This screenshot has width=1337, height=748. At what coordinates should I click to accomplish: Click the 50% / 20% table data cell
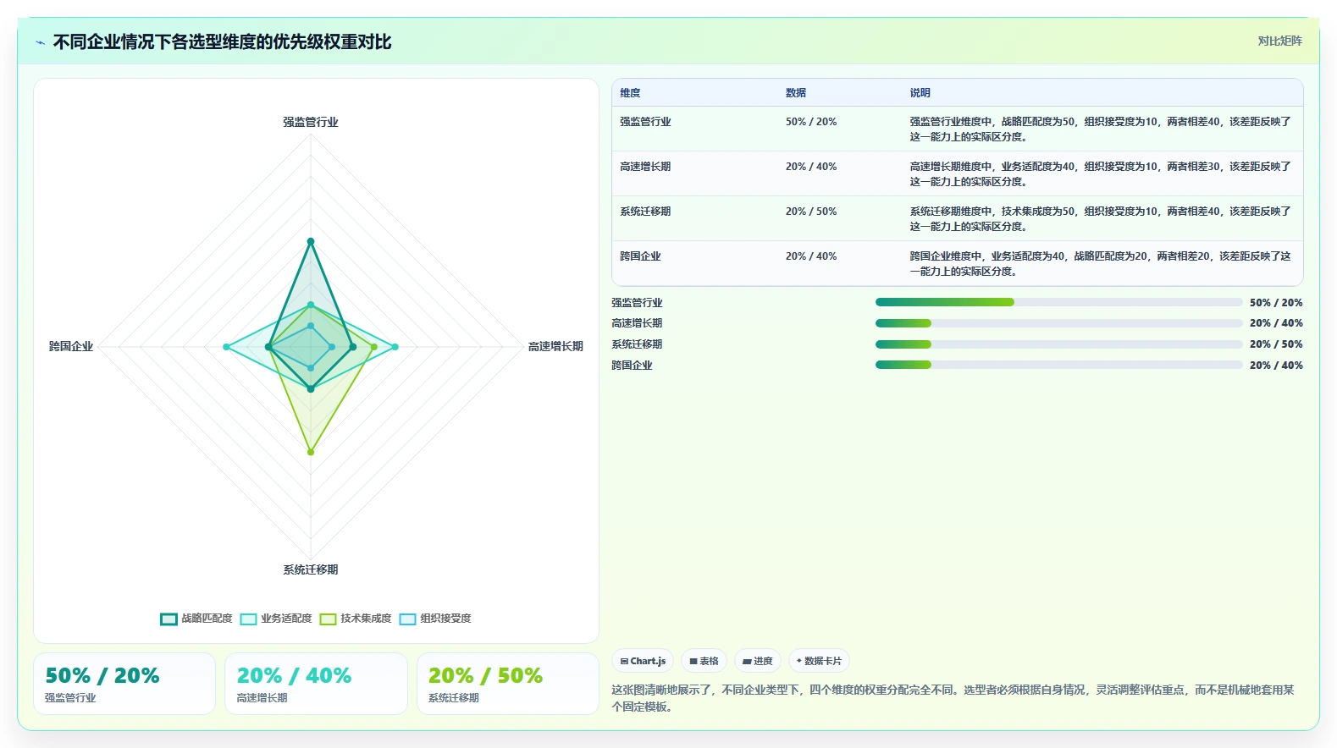pyautogui.click(x=811, y=122)
